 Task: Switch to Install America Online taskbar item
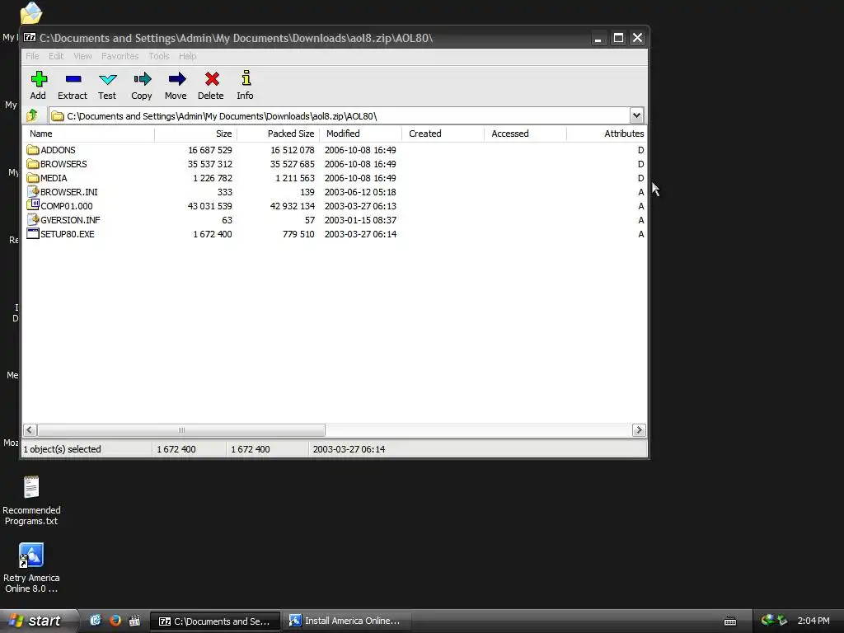[x=347, y=621]
